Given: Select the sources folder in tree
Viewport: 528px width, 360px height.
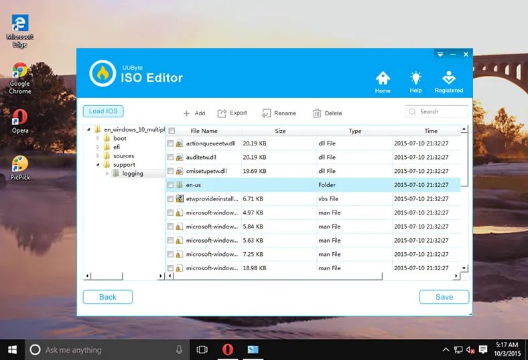Looking at the screenshot, I should point(123,156).
